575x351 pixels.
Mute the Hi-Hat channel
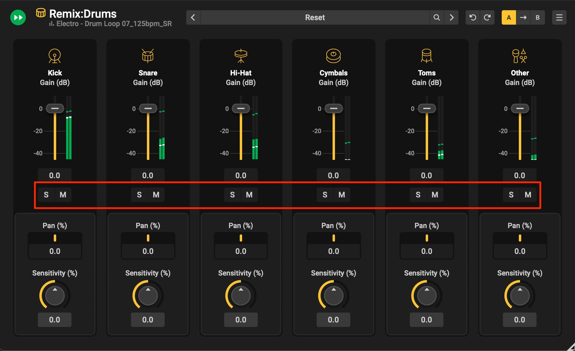tap(249, 195)
